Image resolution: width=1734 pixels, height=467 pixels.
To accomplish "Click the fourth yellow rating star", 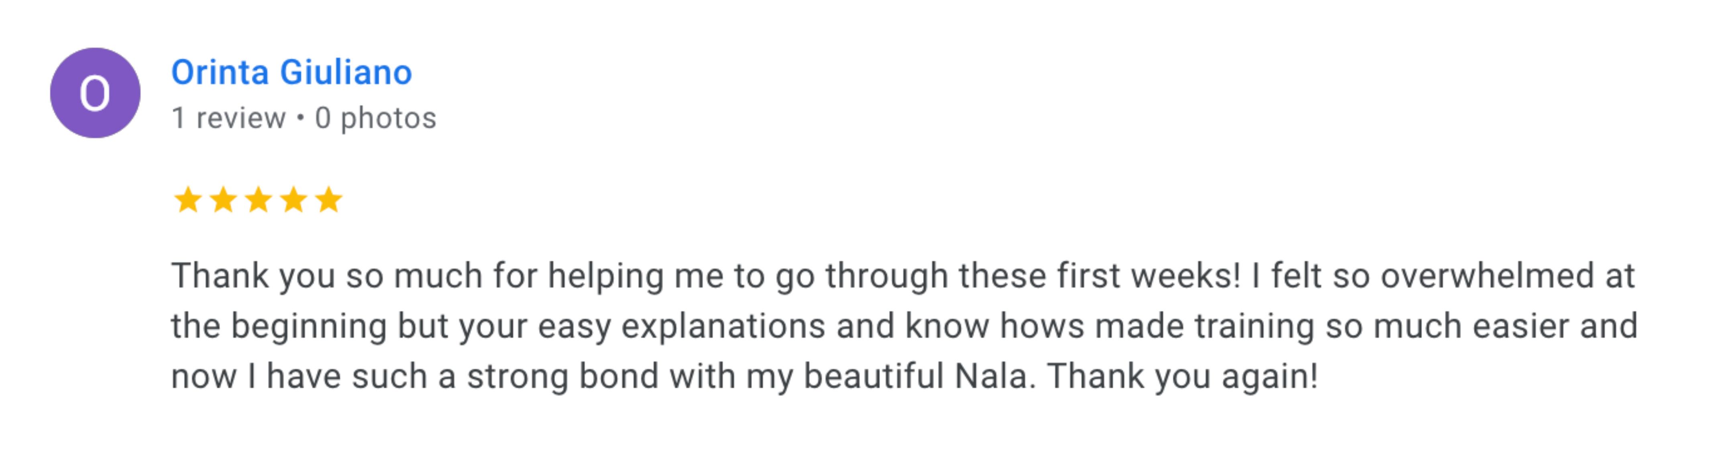I will coord(293,200).
